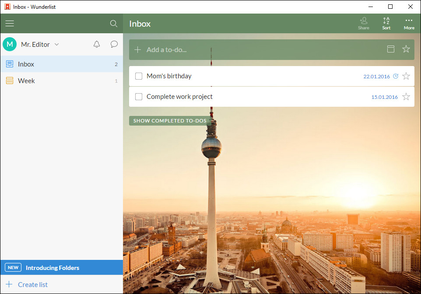Select the Week smart list
This screenshot has width=421, height=294.
click(x=26, y=80)
